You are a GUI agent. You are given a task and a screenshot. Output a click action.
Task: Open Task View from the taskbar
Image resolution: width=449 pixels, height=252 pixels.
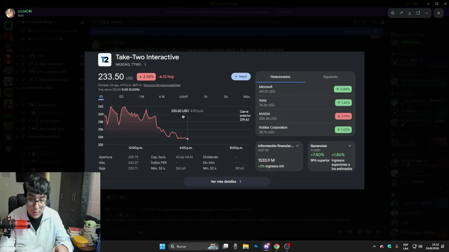pyautogui.click(x=226, y=246)
